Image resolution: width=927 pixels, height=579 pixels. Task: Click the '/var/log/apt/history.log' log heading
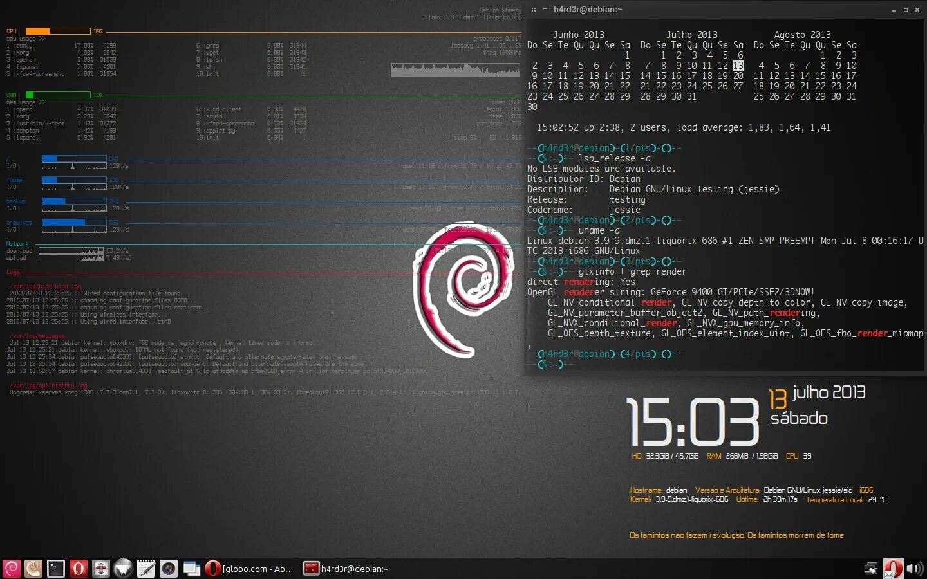coord(48,385)
